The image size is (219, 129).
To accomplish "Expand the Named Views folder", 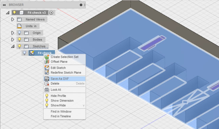I will click(13, 20).
